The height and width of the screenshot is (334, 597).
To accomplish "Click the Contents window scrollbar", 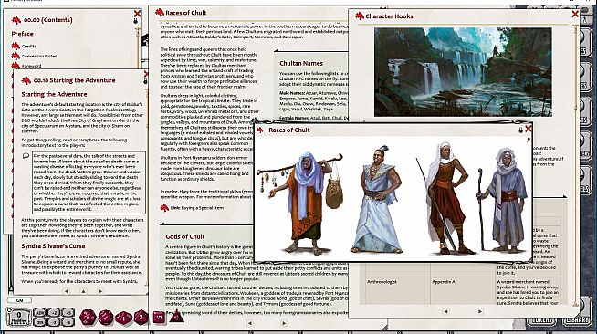I will click(x=139, y=47).
